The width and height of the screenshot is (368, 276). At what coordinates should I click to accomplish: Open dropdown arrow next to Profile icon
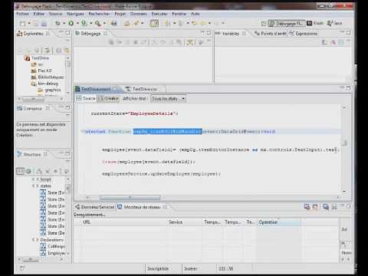point(90,23)
